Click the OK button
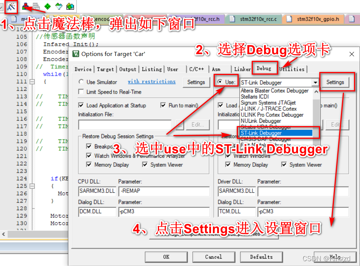This screenshot has width=360, height=266. tap(166, 257)
